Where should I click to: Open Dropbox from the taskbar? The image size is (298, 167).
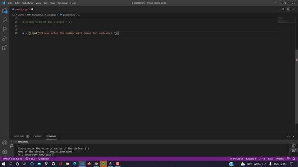pos(46,164)
